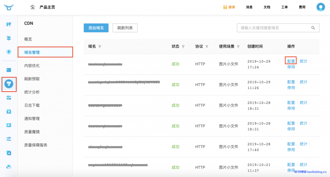This screenshot has width=330, height=177.
Task: Go to 产品主页
Action: 47,7
